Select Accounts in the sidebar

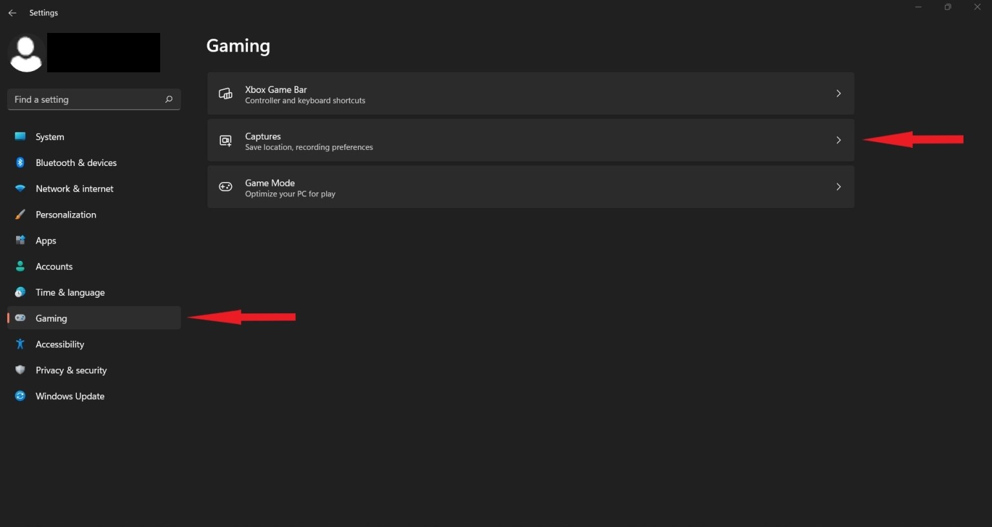94,266
